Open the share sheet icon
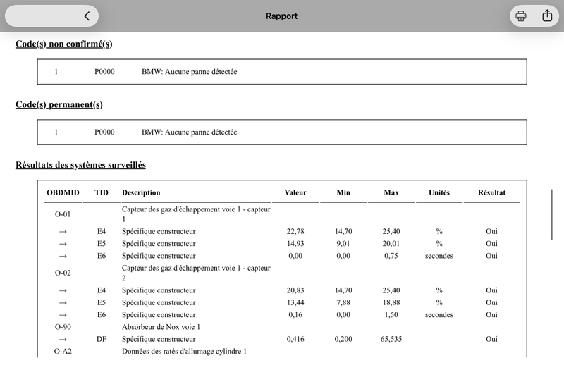This screenshot has height=370, width=564. 547,16
